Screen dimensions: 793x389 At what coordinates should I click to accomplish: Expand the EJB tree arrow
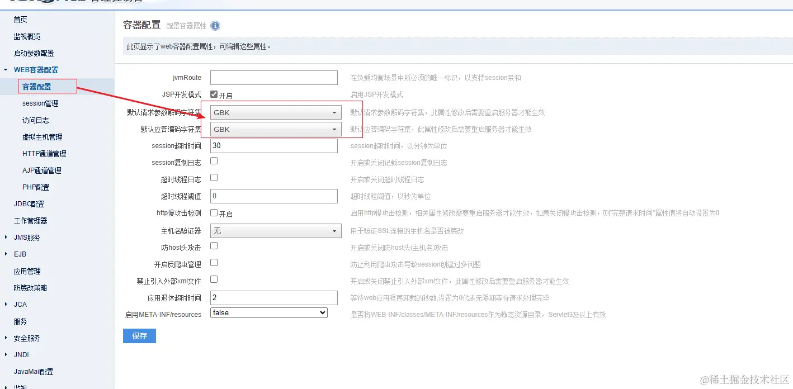coord(6,254)
